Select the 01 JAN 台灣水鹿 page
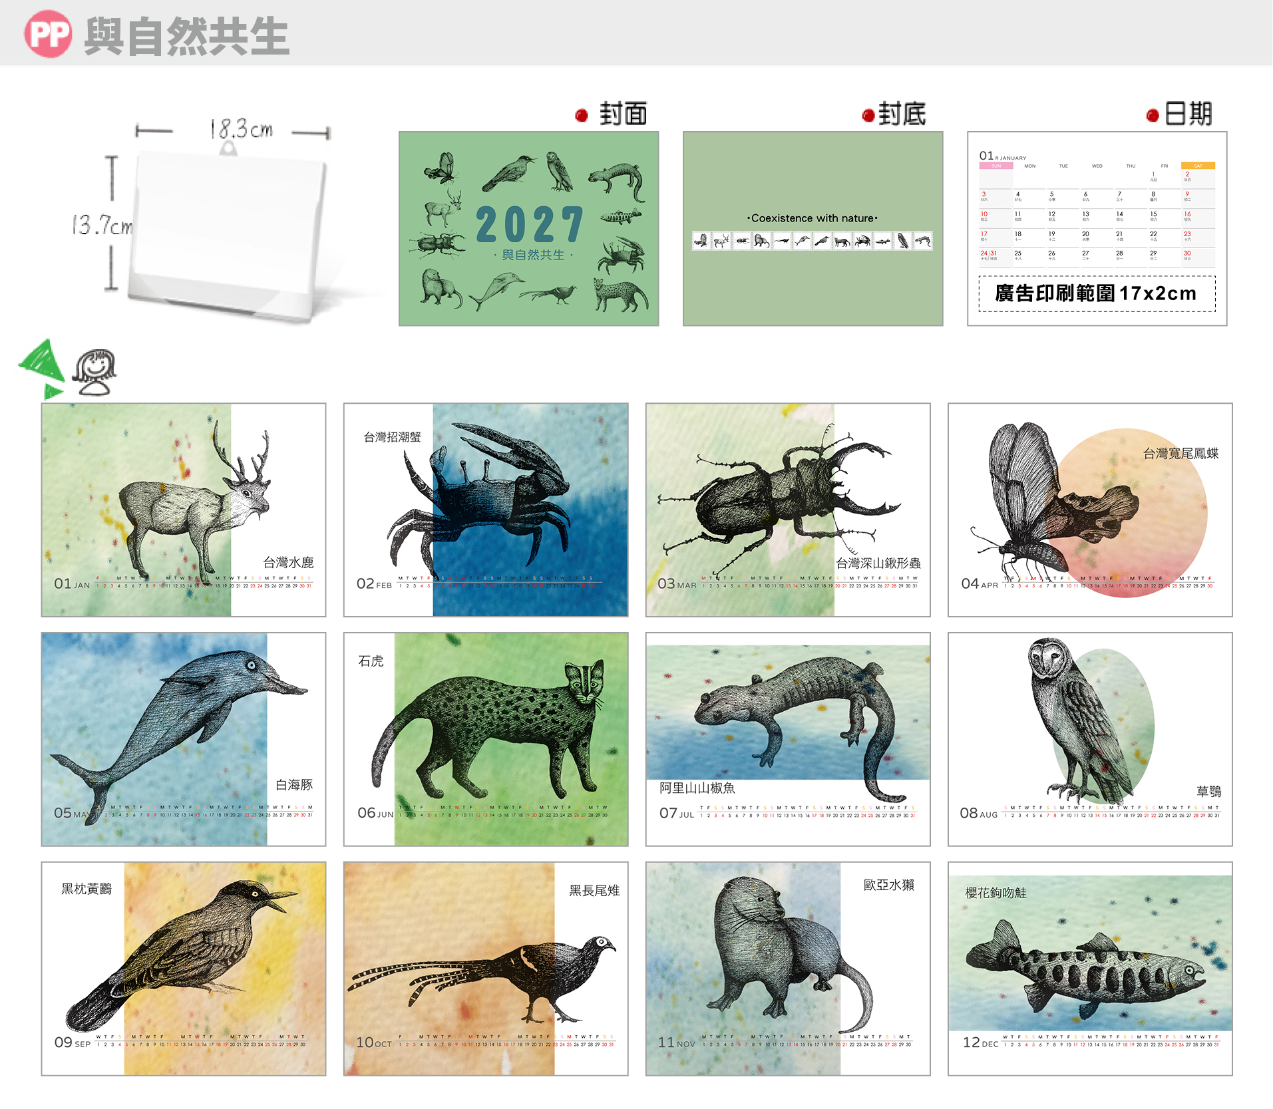 (184, 510)
